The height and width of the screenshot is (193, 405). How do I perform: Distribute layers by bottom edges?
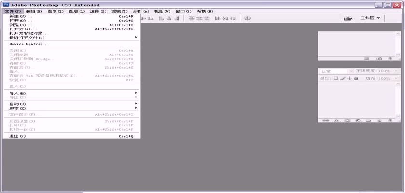tap(207, 19)
